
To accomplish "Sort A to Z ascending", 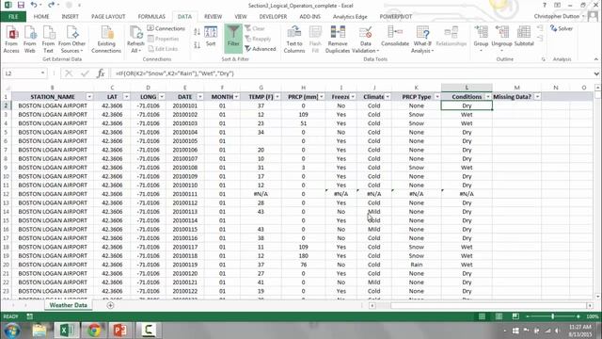I will (x=197, y=32).
